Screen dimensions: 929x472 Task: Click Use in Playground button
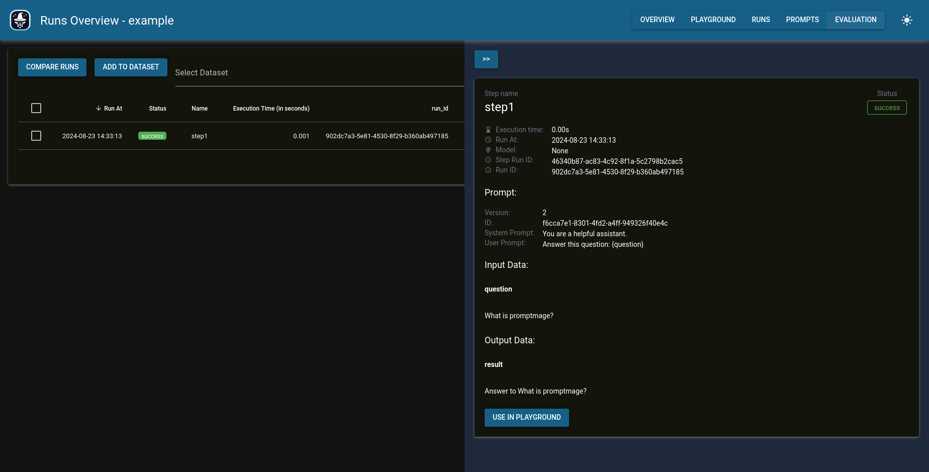[x=527, y=417]
